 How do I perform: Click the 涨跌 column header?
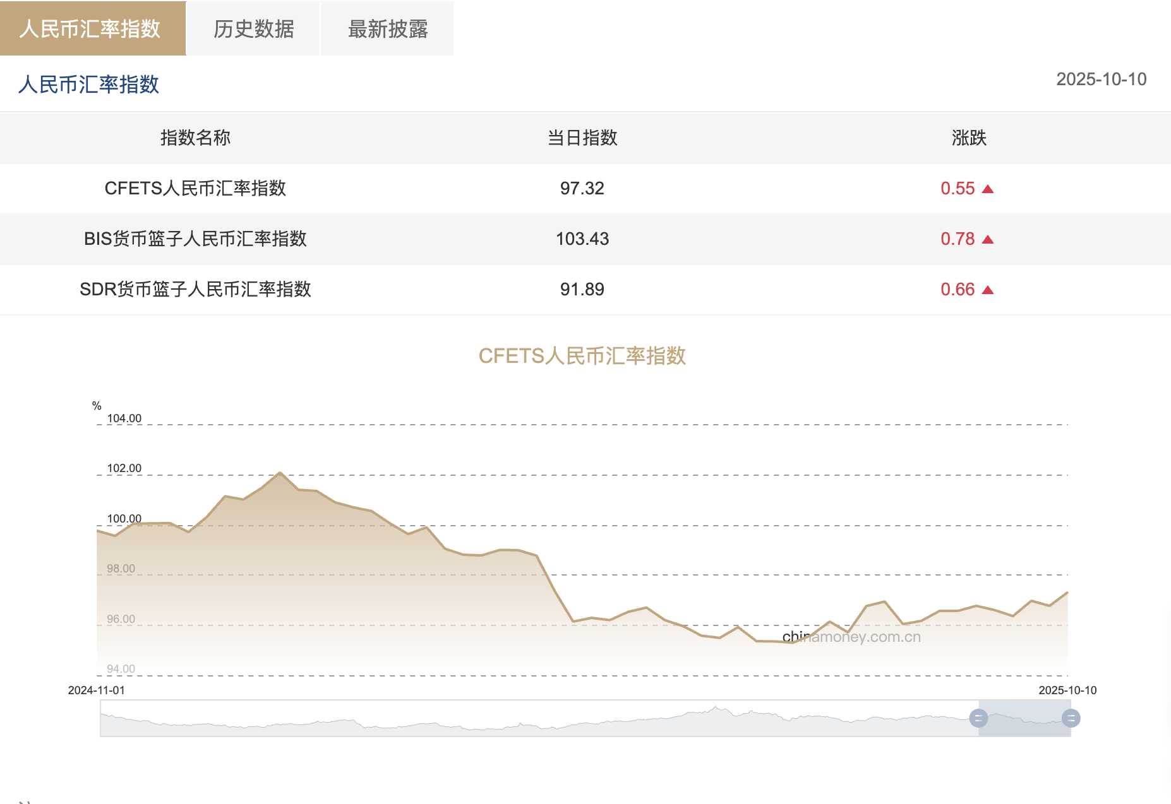tap(968, 138)
